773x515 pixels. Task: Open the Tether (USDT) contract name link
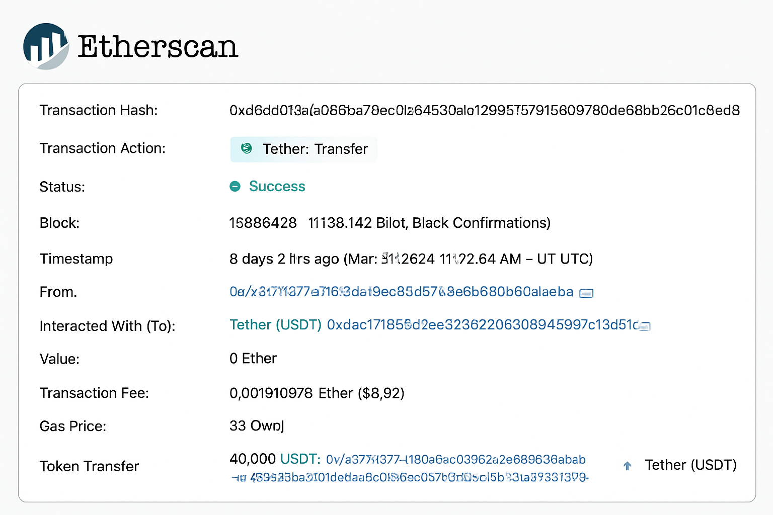click(276, 325)
